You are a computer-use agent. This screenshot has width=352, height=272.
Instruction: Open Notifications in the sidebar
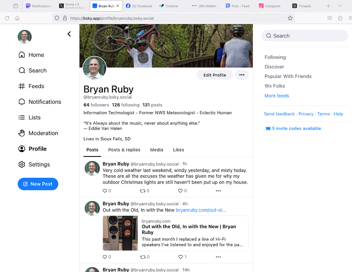(40, 102)
